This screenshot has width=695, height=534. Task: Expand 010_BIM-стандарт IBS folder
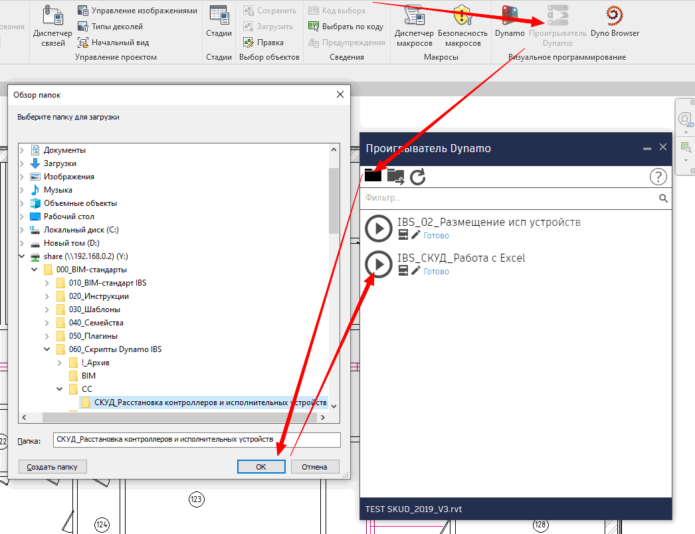pyautogui.click(x=47, y=283)
